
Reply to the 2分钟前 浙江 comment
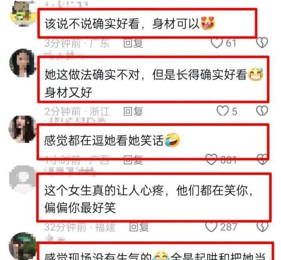133,111
